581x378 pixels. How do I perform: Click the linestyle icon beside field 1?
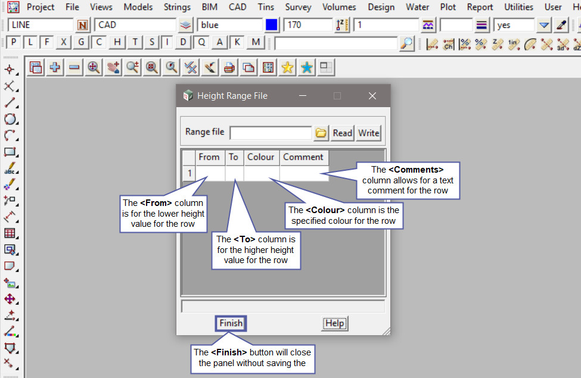pos(428,25)
